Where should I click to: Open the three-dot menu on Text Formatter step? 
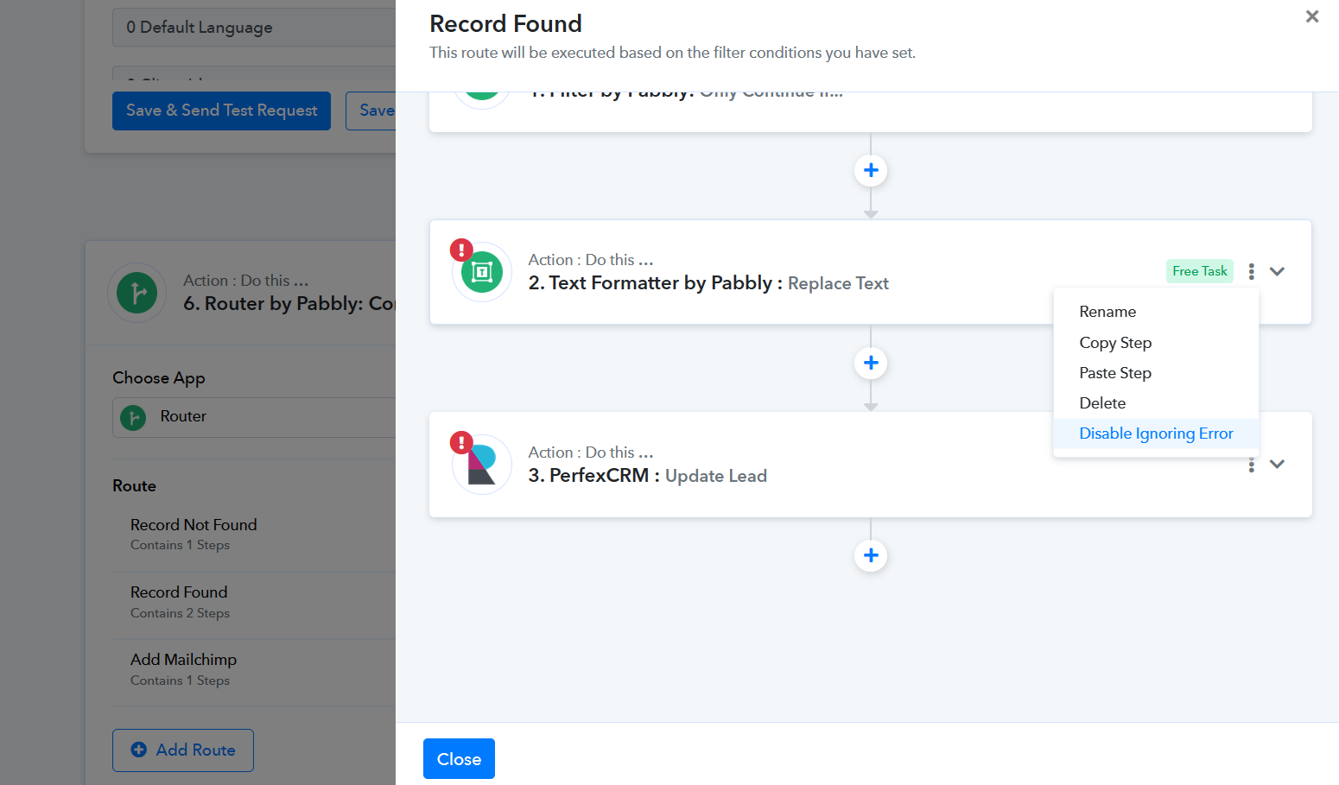point(1251,271)
